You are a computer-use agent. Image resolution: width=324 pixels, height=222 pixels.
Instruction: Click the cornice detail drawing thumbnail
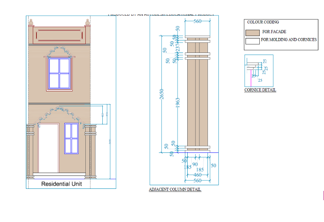[258, 70]
